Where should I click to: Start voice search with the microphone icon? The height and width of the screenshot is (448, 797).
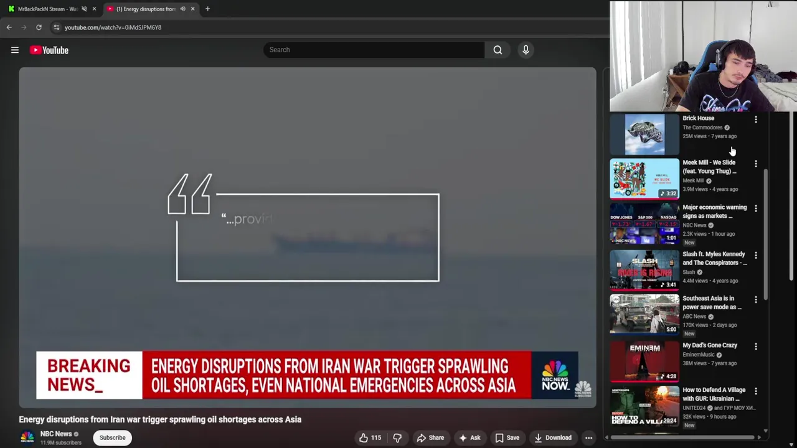(526, 50)
